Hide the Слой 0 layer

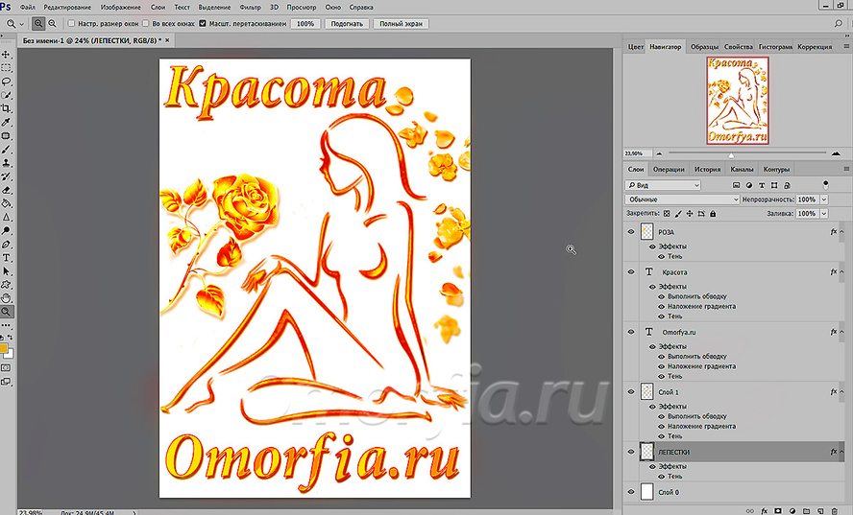(x=631, y=492)
